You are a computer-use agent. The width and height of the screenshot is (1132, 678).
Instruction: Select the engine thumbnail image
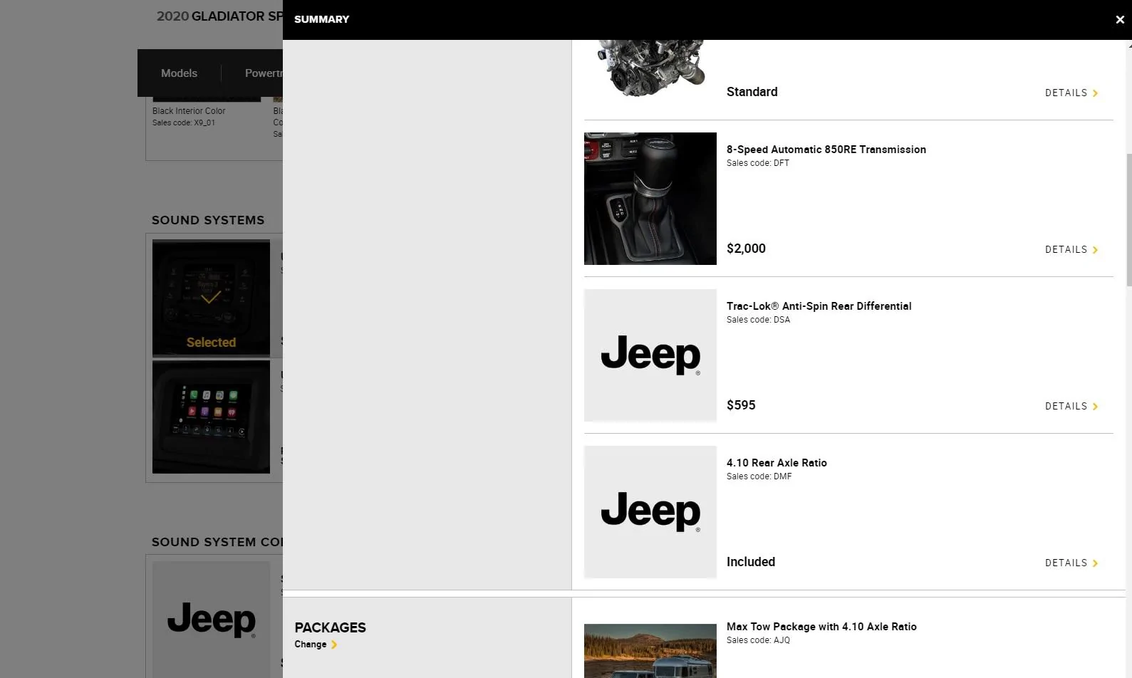(650, 69)
